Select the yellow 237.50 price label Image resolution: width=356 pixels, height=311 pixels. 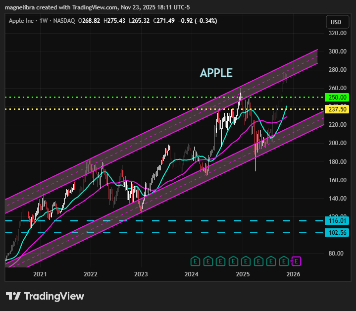pyautogui.click(x=337, y=109)
